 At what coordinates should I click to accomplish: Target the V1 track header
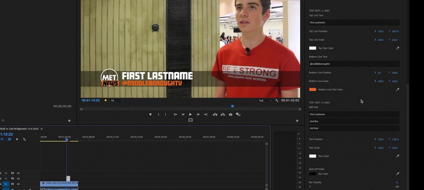pos(6,184)
